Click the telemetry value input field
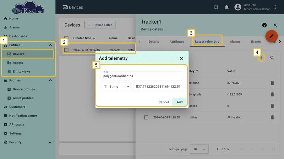Viewport: 284px width, 159px height. (158, 87)
